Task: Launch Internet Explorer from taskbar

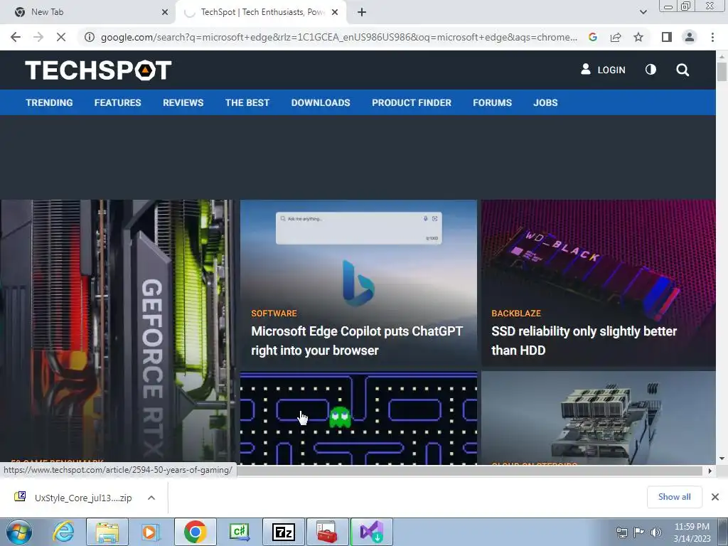Action: (x=63, y=532)
